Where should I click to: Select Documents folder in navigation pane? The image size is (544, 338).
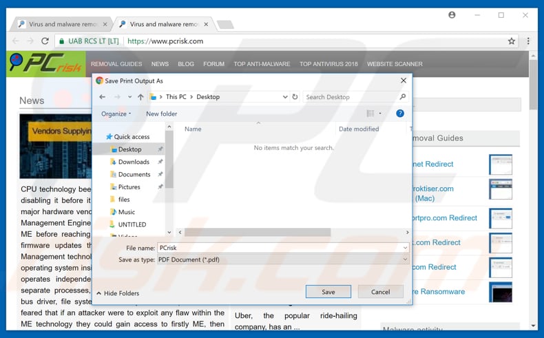click(x=134, y=174)
